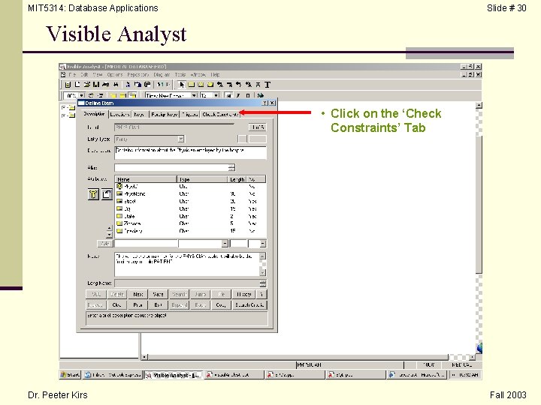Click the Search Criteria button
The image size is (541, 405).
tap(249, 305)
